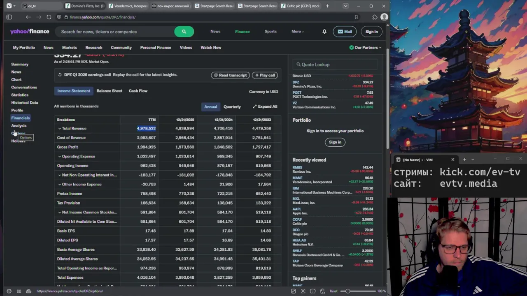
Task: Click the Yahoo Finance logo
Action: [30, 32]
